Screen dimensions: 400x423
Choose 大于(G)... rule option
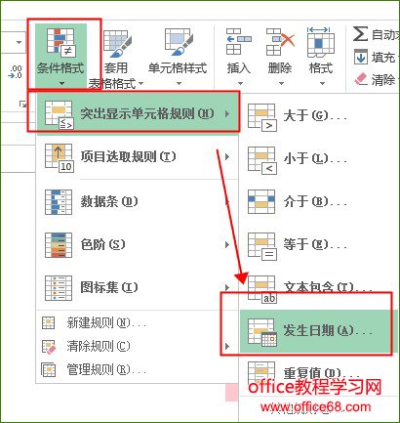298,116
